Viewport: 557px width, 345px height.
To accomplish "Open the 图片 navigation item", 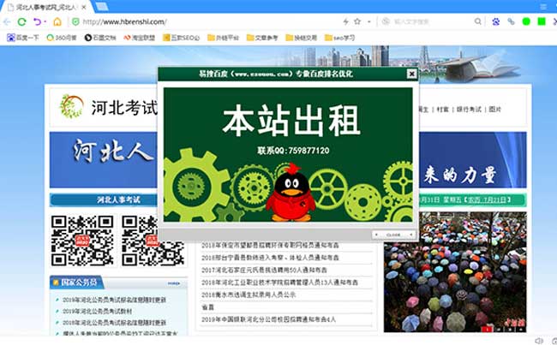I will coord(494,110).
